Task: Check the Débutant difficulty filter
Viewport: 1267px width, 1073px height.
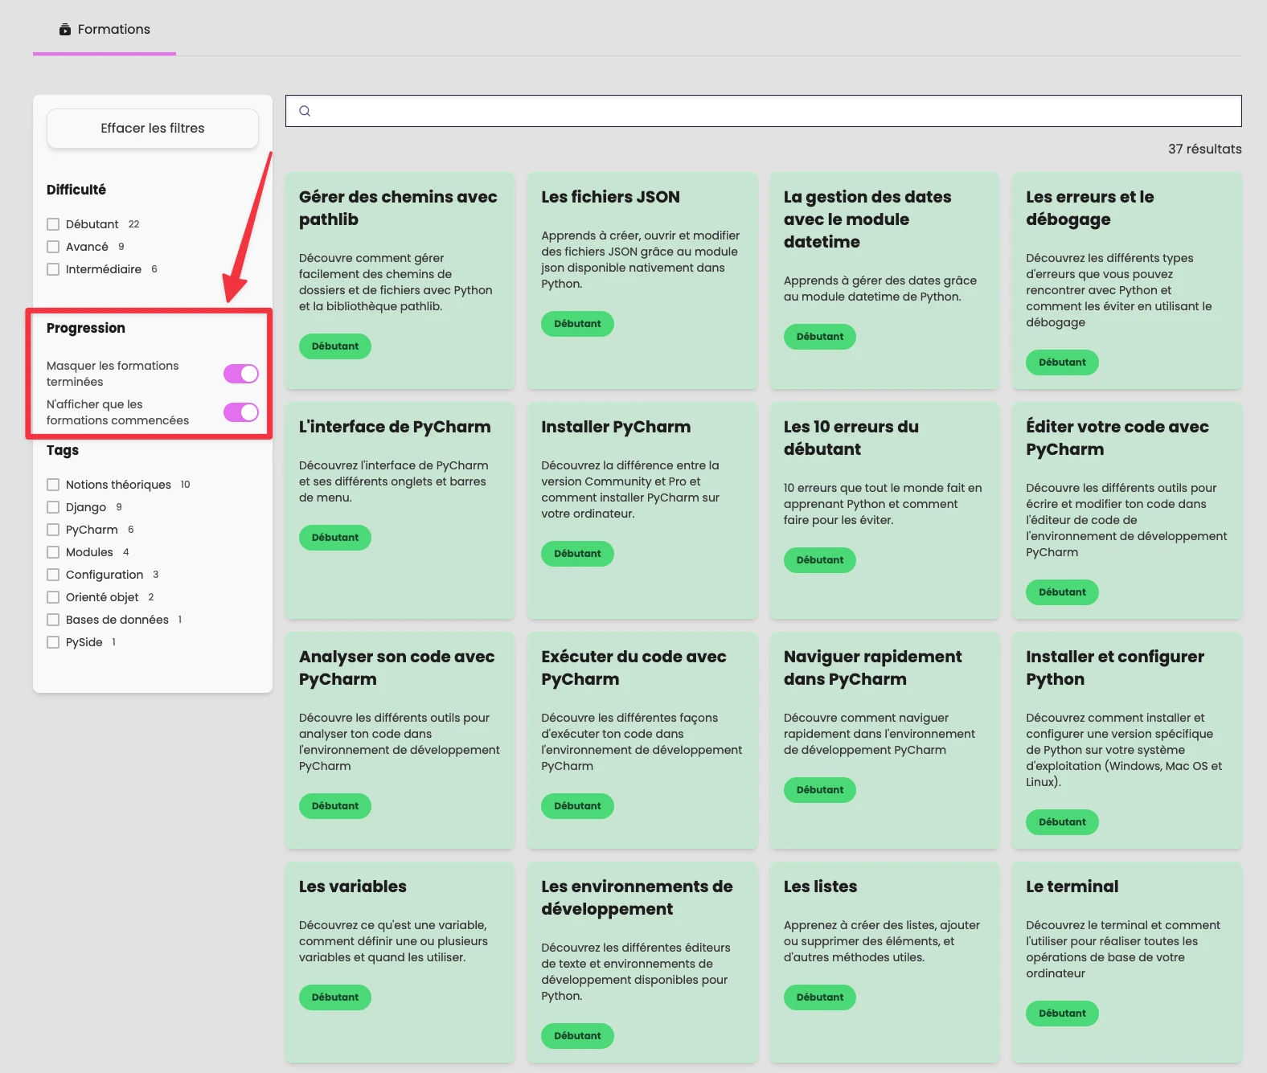Action: coord(53,224)
